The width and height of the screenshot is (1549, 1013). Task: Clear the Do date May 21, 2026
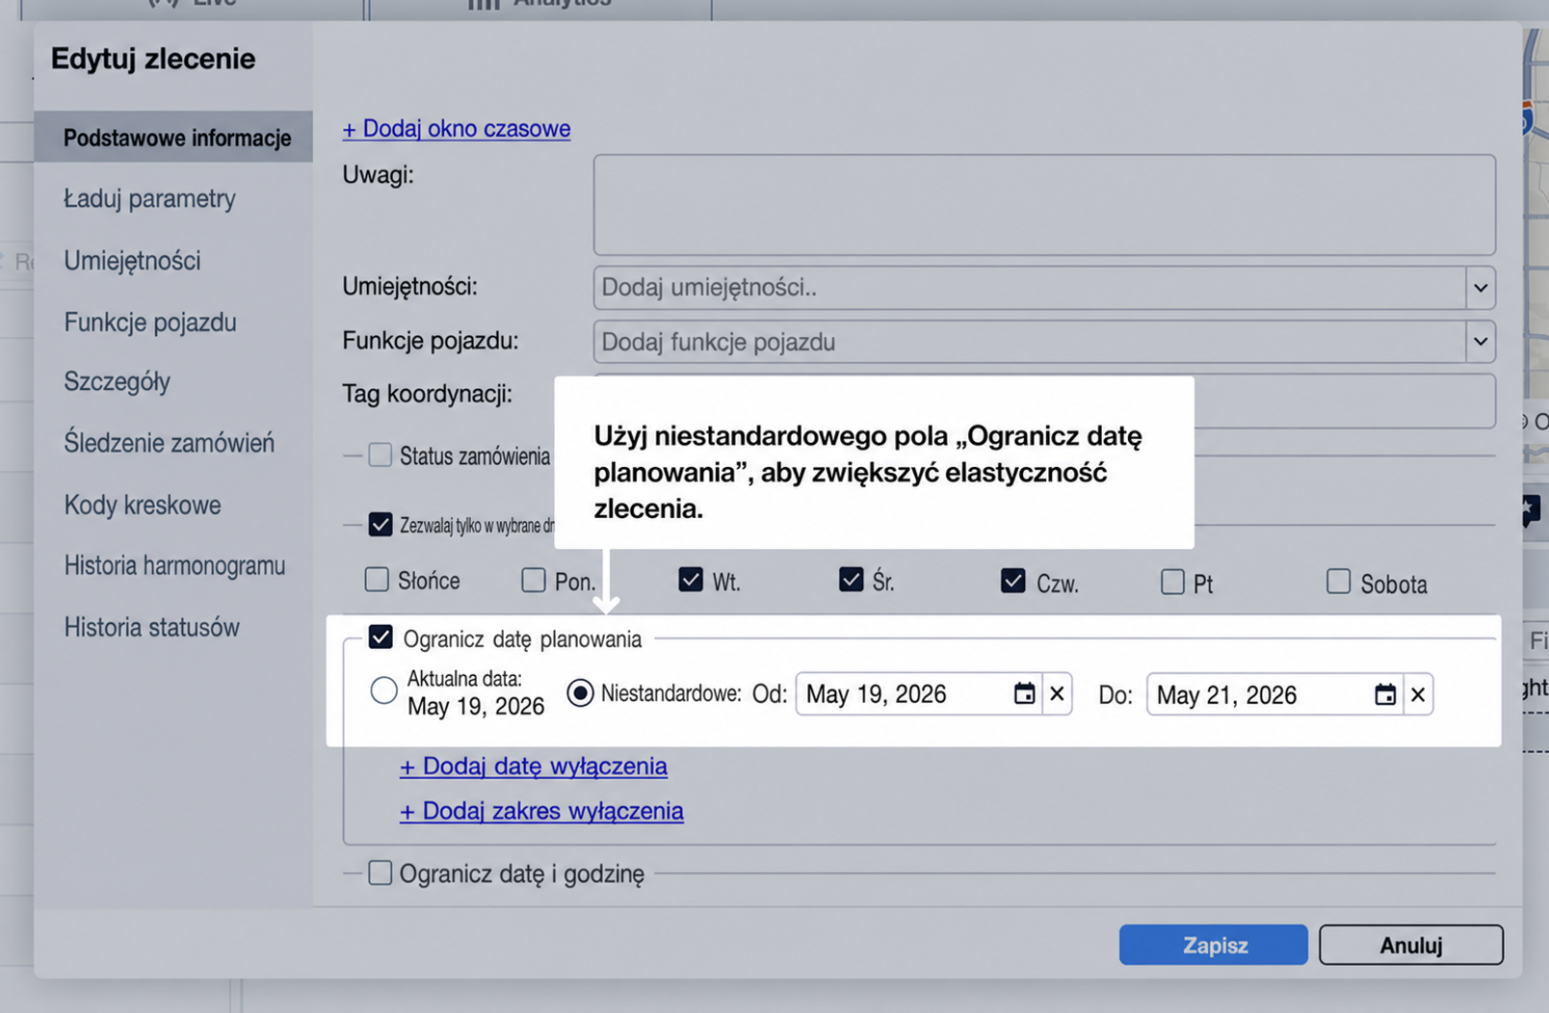click(x=1418, y=694)
